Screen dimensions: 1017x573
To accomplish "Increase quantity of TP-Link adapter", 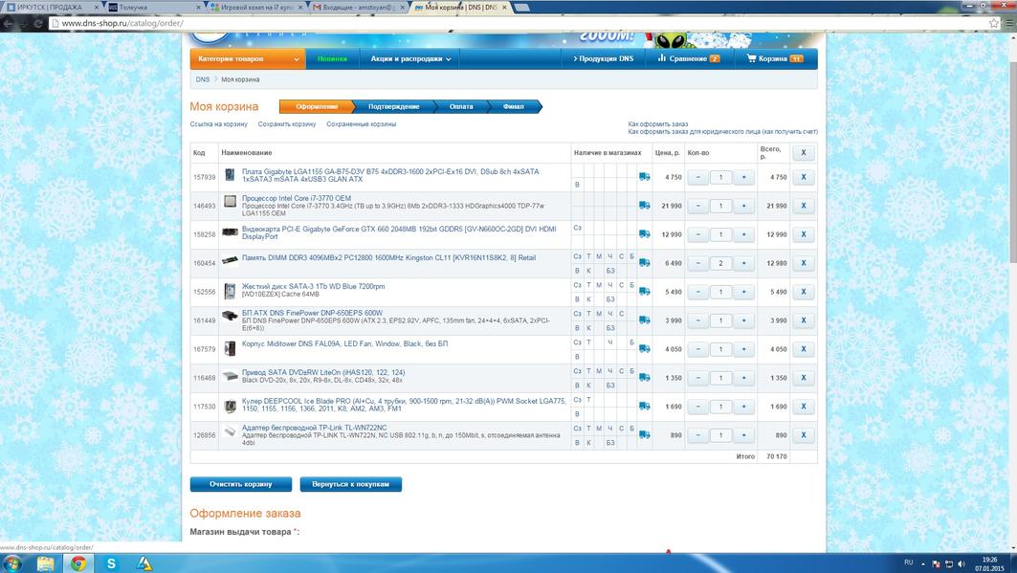I will pos(744,435).
